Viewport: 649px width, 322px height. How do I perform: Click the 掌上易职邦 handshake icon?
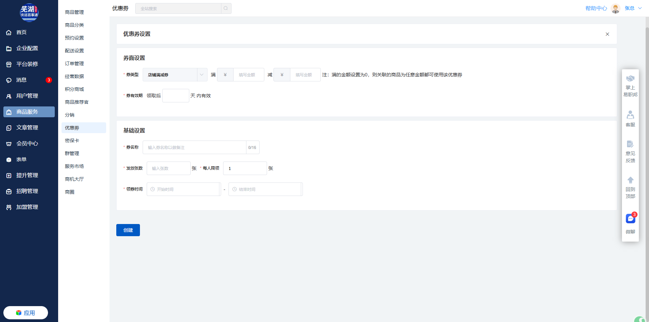630,79
